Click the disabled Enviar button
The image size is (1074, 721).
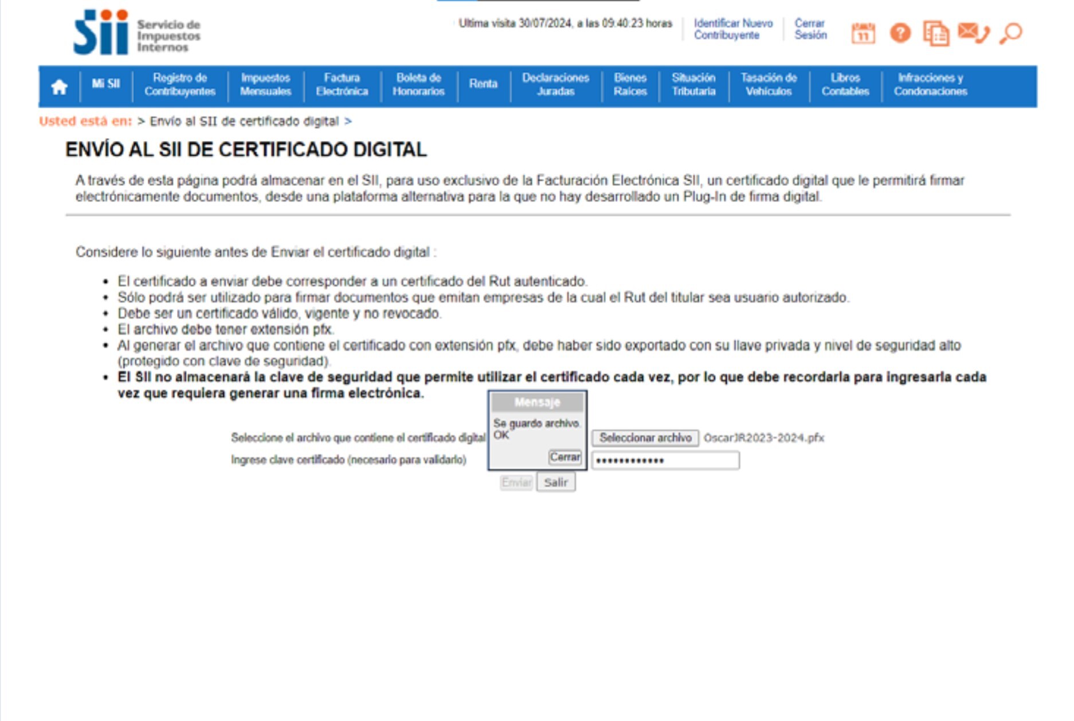[516, 483]
